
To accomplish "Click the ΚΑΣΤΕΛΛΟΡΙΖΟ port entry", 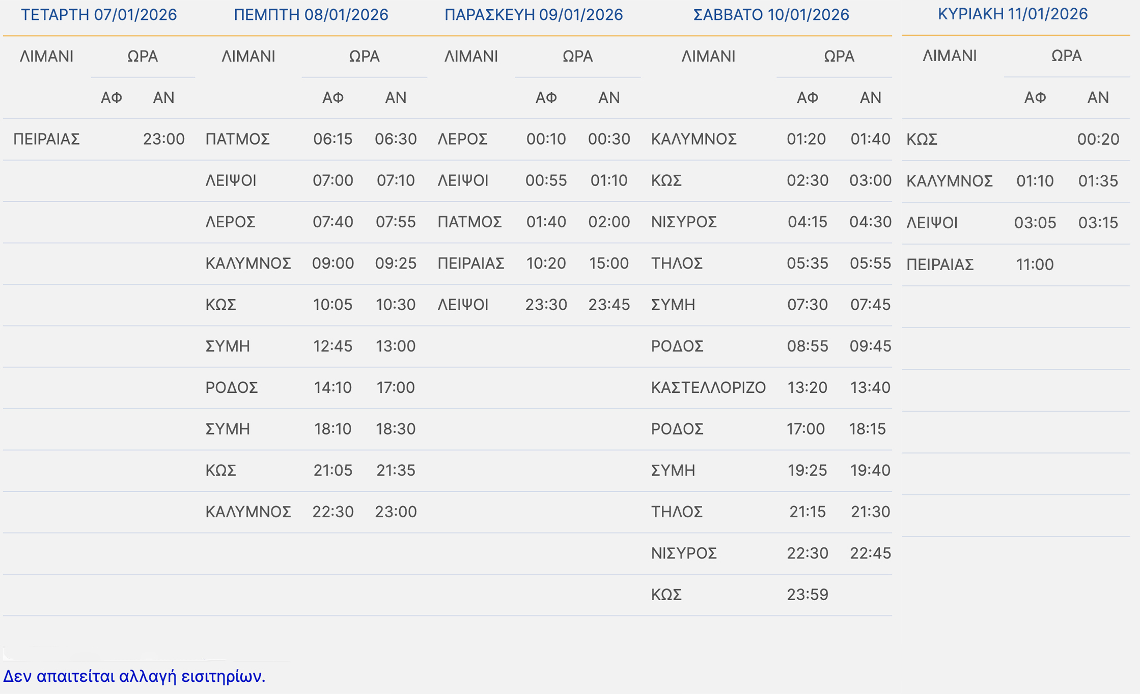I will pos(708,388).
